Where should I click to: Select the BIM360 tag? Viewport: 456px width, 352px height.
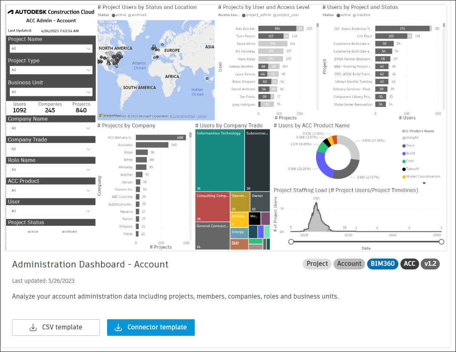point(383,264)
